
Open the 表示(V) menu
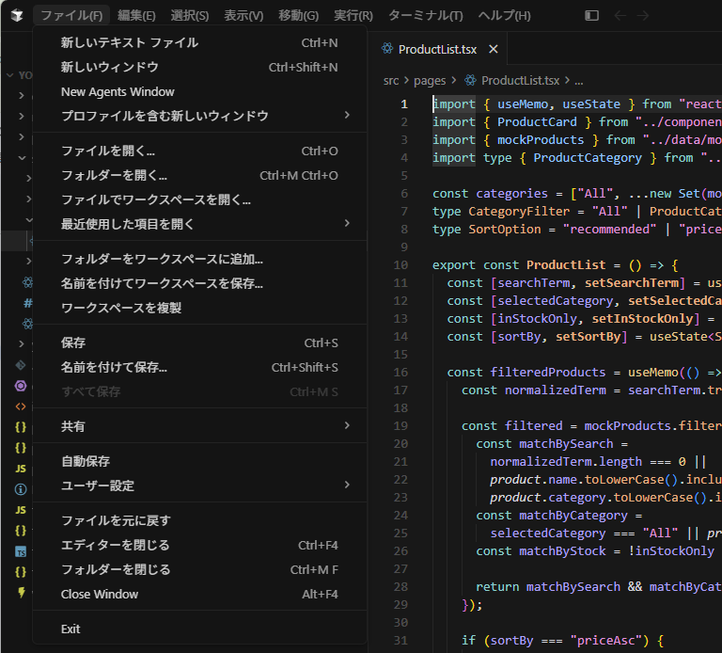(243, 16)
